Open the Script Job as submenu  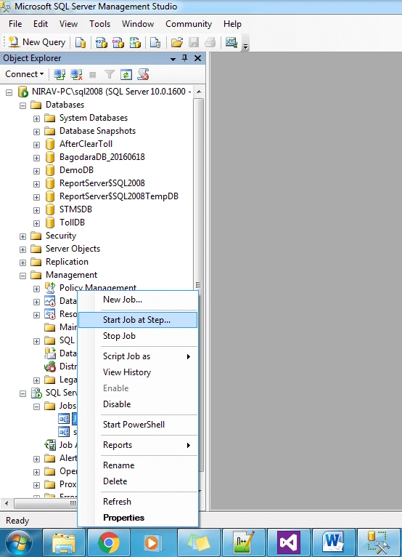138,356
